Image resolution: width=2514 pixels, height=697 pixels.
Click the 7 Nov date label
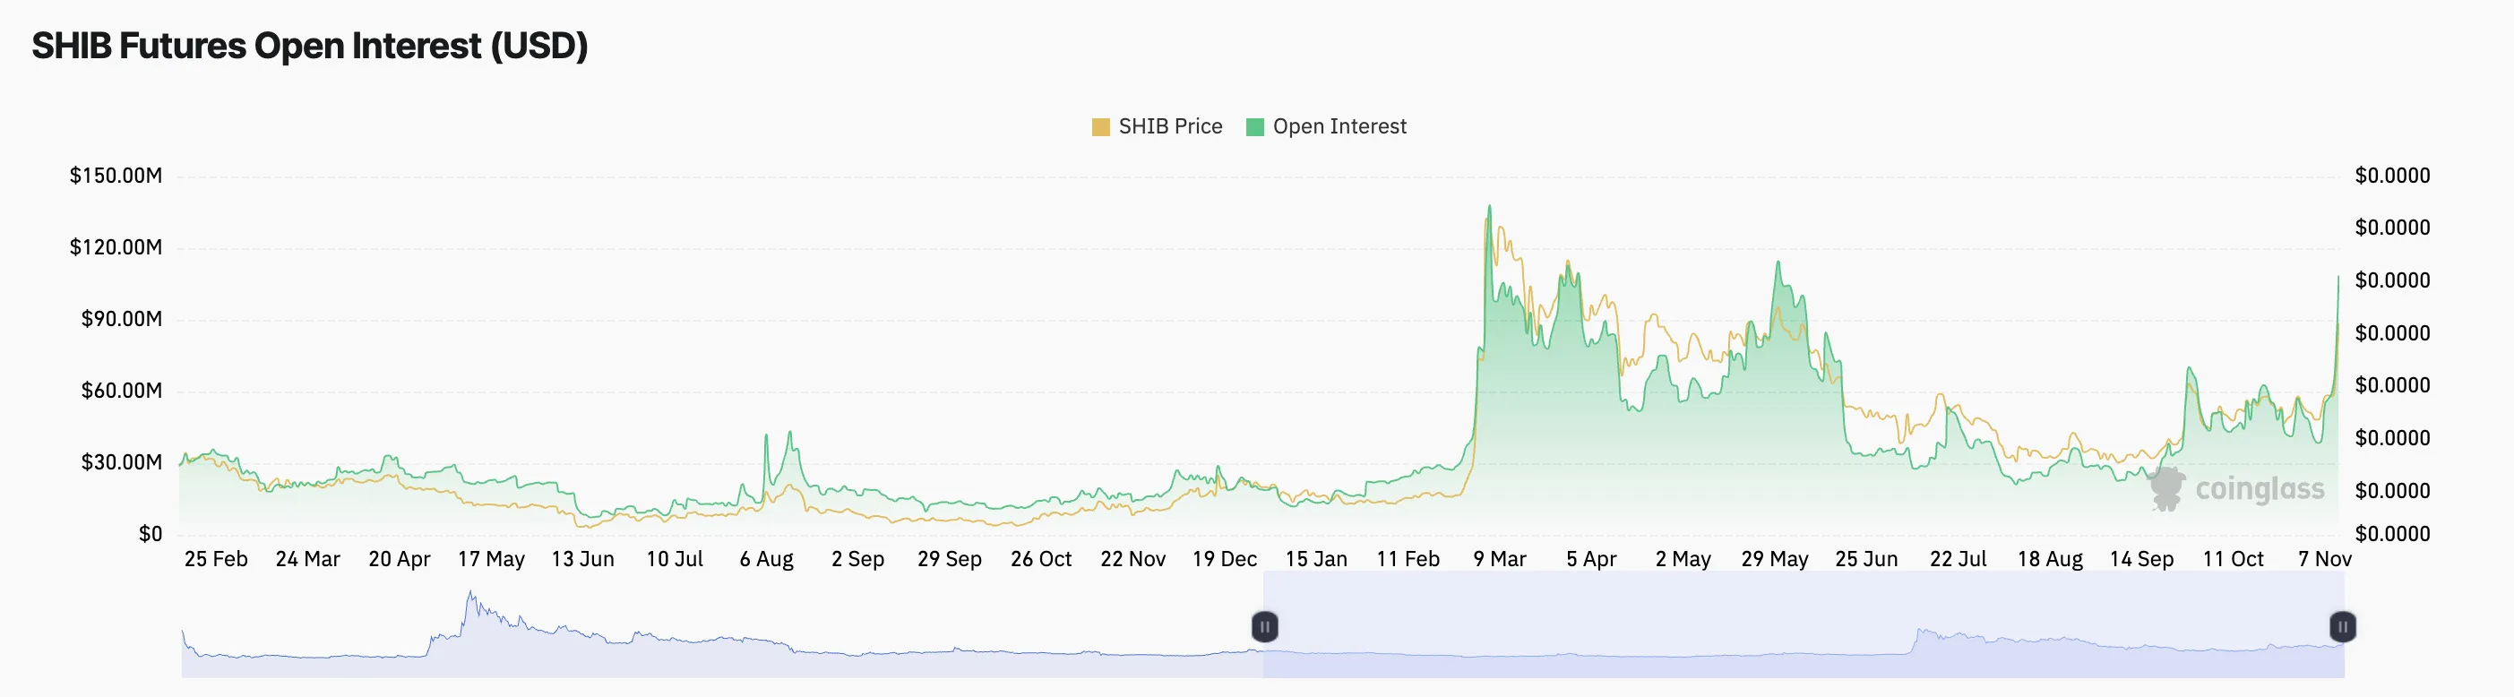click(2325, 559)
